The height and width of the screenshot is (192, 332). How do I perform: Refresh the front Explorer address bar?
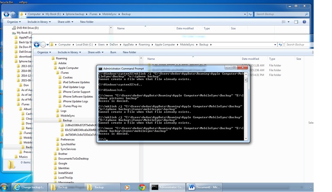281,45
